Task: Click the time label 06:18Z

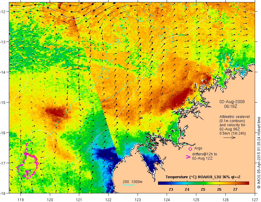Action: pos(230,106)
